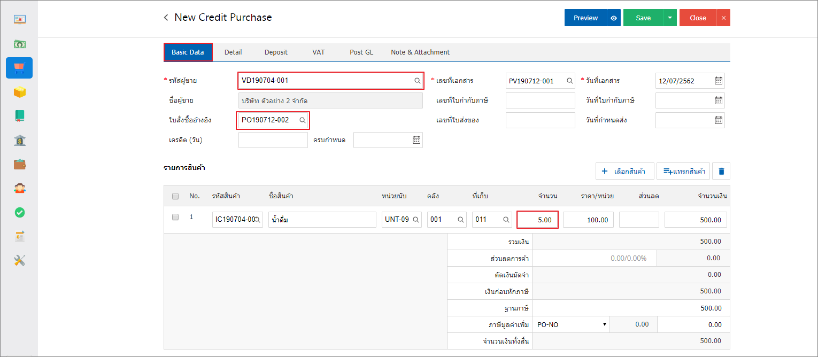Tick the checkbox for item row 1
This screenshot has width=818, height=357.
(175, 218)
